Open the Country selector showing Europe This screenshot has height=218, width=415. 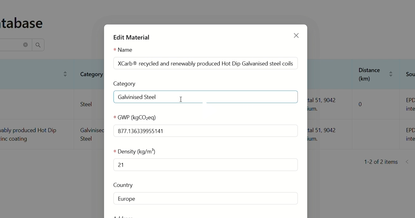click(205, 198)
